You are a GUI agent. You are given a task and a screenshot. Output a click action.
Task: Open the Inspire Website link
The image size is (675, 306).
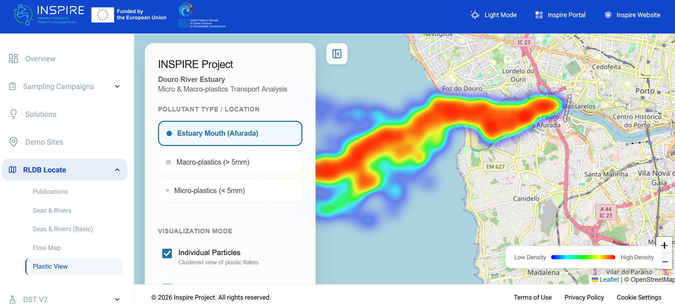coord(632,15)
